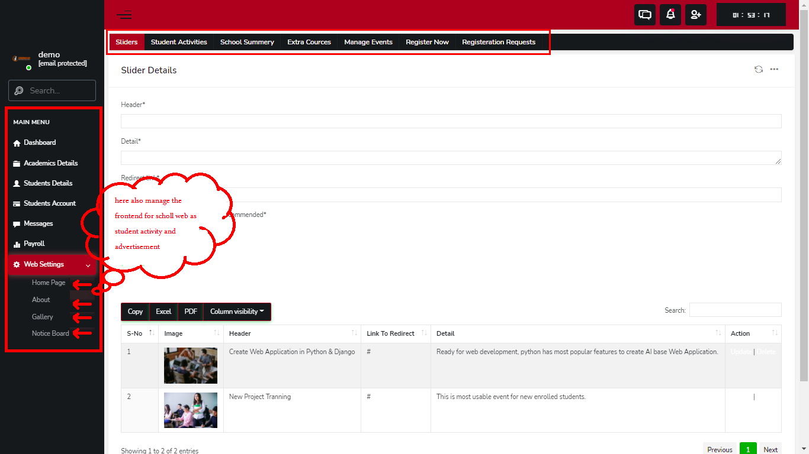Export the table to Excel
This screenshot has width=809, height=454.
[x=163, y=312]
